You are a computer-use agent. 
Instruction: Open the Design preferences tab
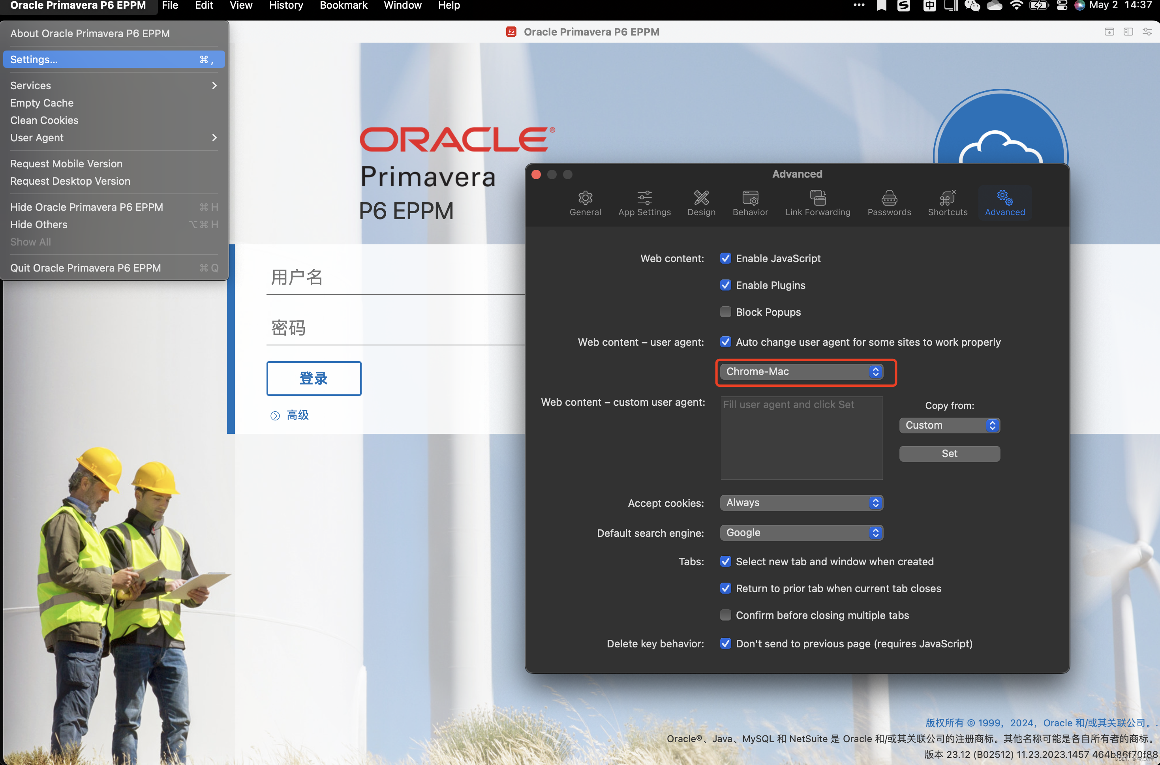click(x=701, y=203)
